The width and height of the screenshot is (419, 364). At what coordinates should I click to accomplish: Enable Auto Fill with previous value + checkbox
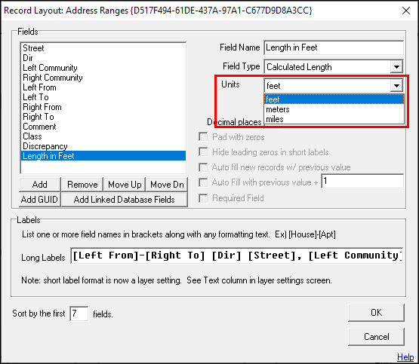(203, 182)
